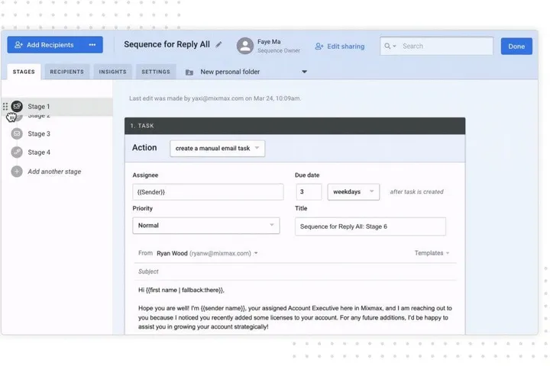The height and width of the screenshot is (366, 550).
Task: Switch to the Recipients tab
Action: [66, 72]
